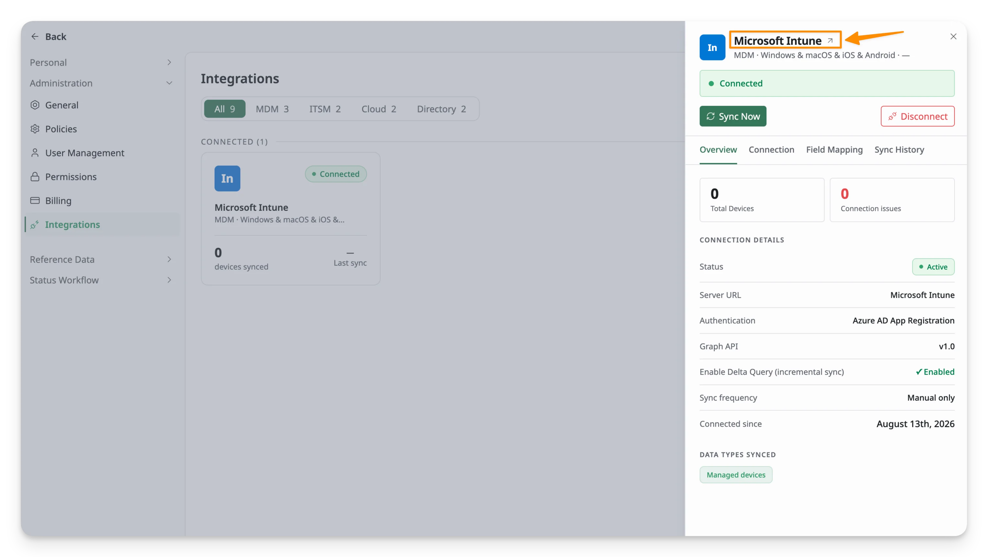Click the CONNECTED (1) section heading
The width and height of the screenshot is (988, 557).
[x=234, y=142]
